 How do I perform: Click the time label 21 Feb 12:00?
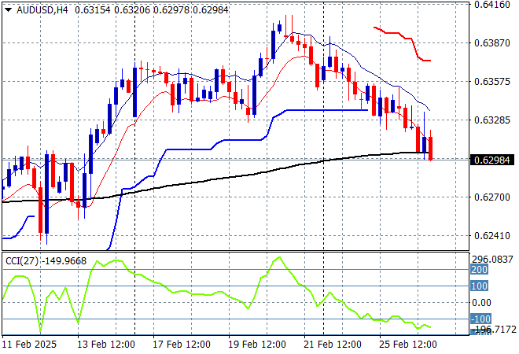click(333, 345)
